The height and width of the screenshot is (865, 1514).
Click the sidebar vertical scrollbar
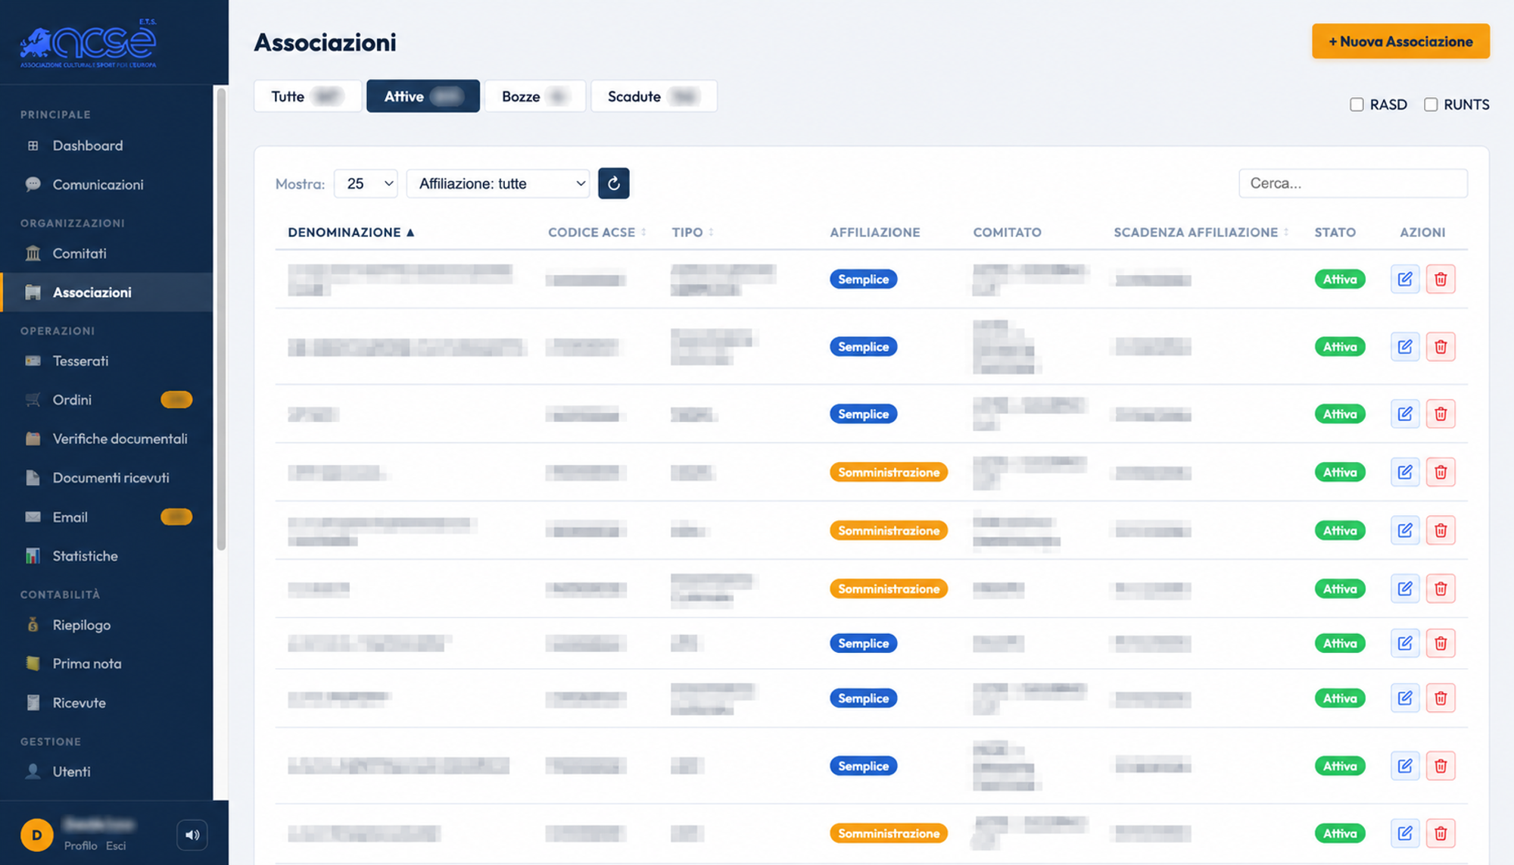221,320
